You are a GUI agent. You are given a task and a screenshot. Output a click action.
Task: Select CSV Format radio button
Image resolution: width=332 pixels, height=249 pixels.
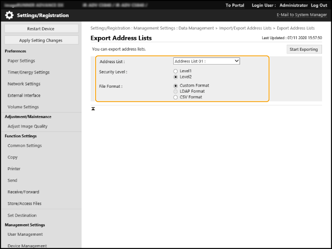(176, 97)
